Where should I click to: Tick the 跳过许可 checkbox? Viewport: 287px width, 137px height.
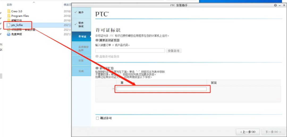click(x=97, y=118)
